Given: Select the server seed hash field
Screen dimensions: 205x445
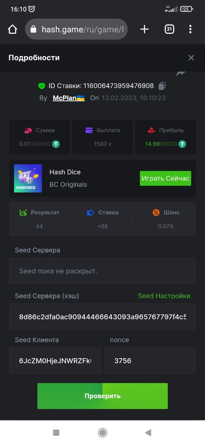Looking at the screenshot, I should (x=102, y=317).
